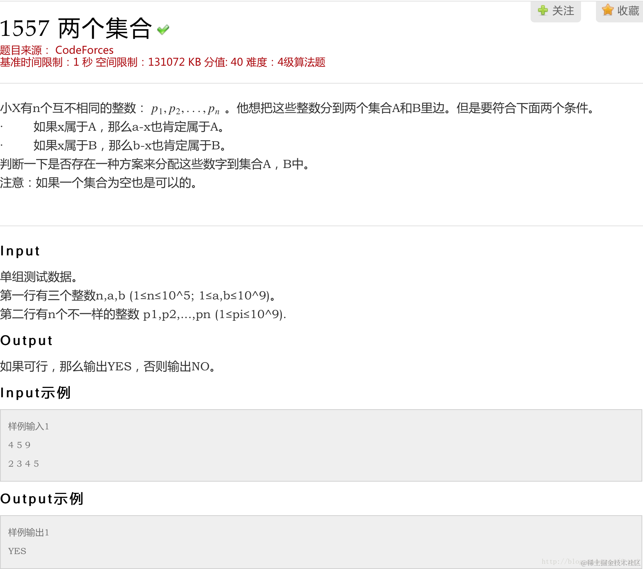Click the 样例输出1 label

click(29, 532)
